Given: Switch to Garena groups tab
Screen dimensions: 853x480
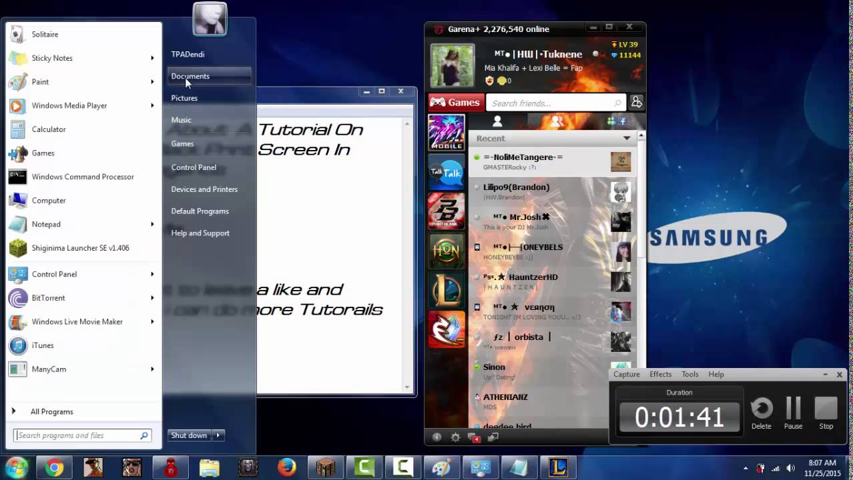Looking at the screenshot, I should [557, 121].
